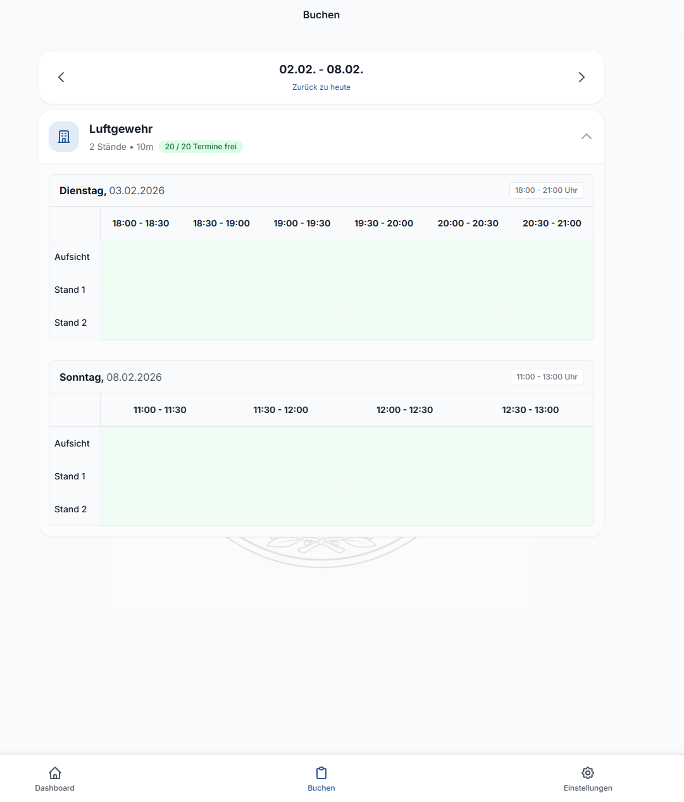
Task: Book Sunday Stand 2 at 11:00 - 11:30
Action: pos(160,509)
